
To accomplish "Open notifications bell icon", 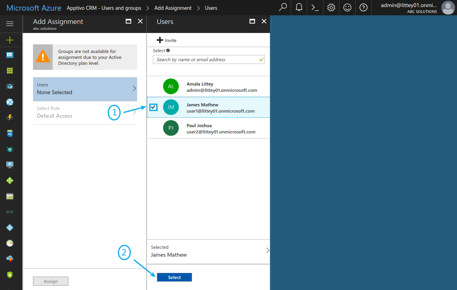I will click(299, 7).
